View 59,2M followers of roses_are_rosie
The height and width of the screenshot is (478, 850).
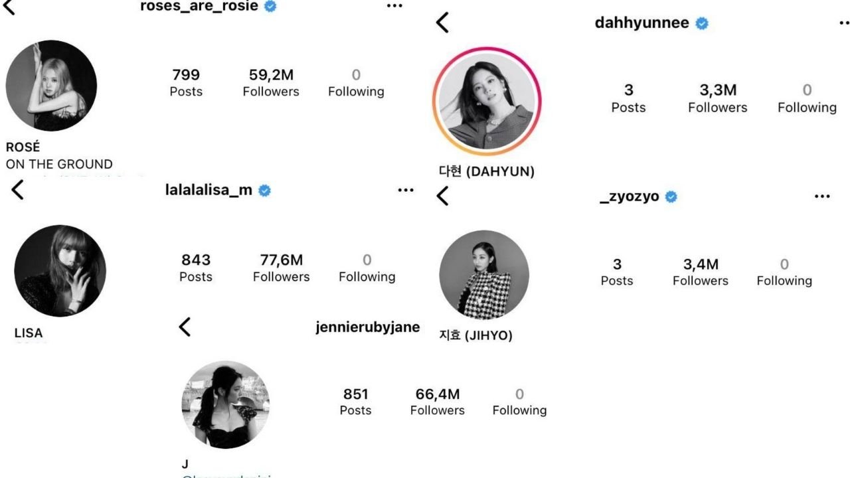click(x=271, y=83)
